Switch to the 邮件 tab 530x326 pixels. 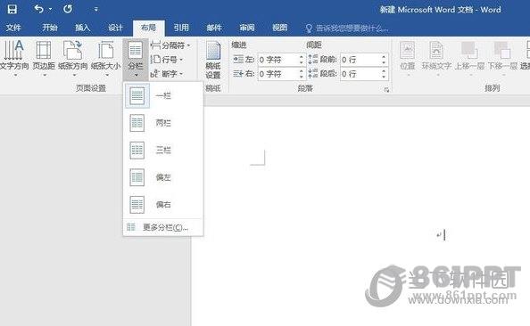click(x=214, y=28)
